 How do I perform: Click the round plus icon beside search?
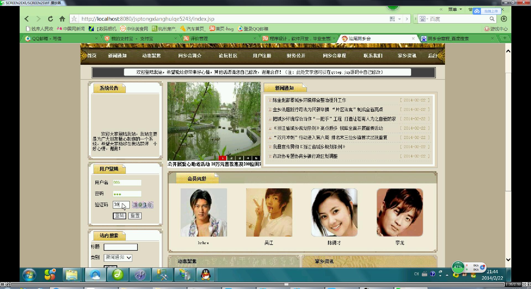504,19
